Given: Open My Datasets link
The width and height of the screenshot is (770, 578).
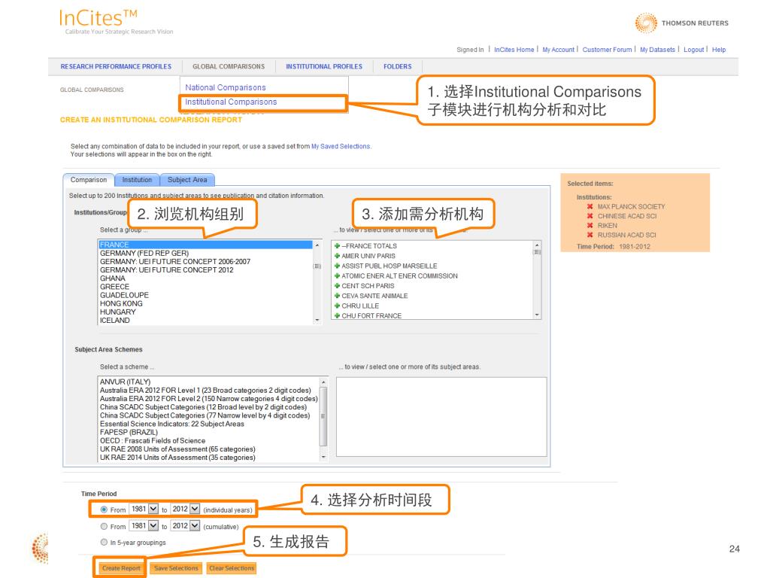Looking at the screenshot, I should click(657, 50).
